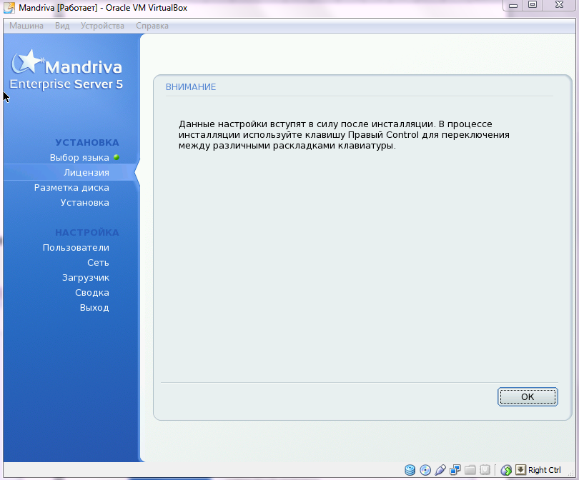The width and height of the screenshot is (579, 480).
Task: Select the Сеть step
Action: 98,263
